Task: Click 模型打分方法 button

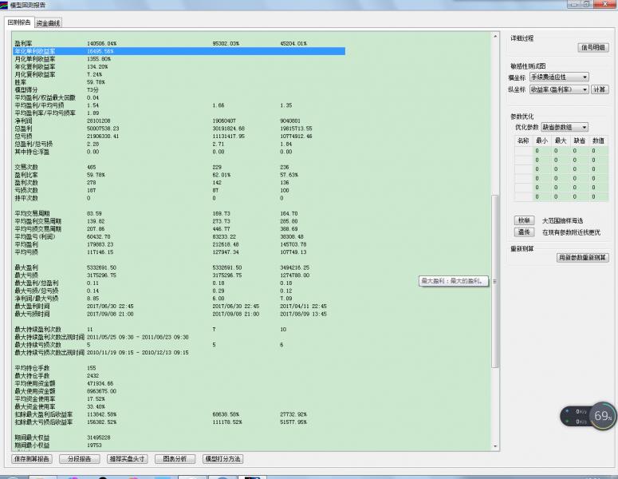Action: 223,459
